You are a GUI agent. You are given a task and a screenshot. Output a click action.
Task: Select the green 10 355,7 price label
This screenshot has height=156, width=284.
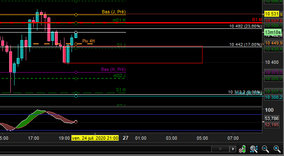click(x=274, y=78)
